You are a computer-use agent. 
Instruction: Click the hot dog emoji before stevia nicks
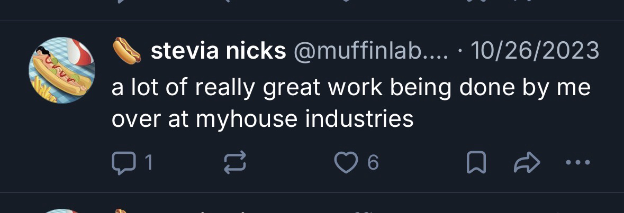click(127, 51)
